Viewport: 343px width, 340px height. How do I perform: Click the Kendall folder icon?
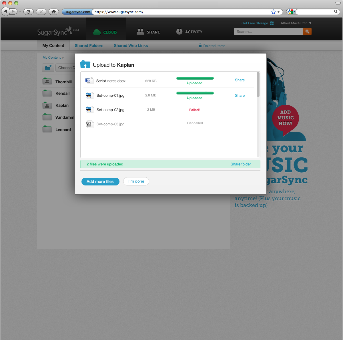tap(47, 93)
